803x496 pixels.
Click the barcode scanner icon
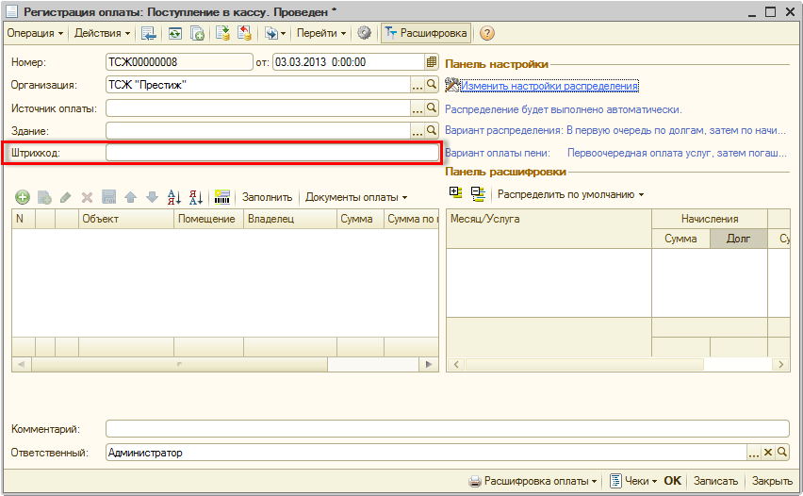click(x=222, y=197)
